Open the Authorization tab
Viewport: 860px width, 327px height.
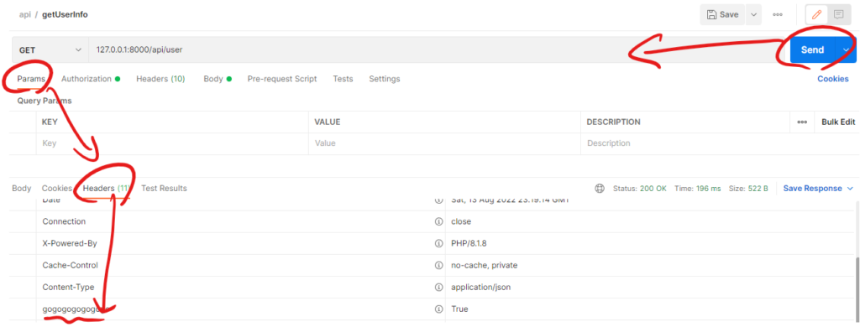click(x=91, y=79)
